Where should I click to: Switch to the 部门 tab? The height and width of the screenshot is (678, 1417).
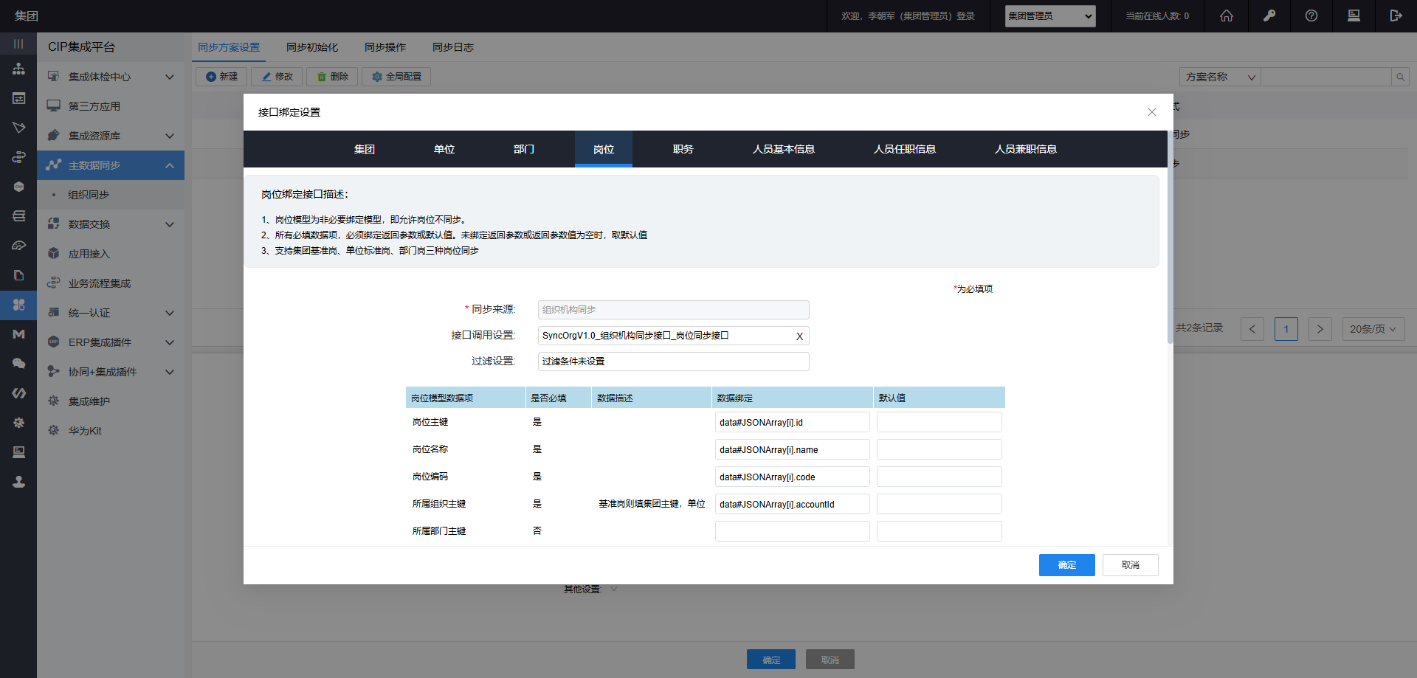(x=523, y=149)
